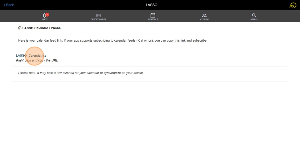Click the LASSO title in header
Viewport: 300px width, 168px height.
point(152,5)
